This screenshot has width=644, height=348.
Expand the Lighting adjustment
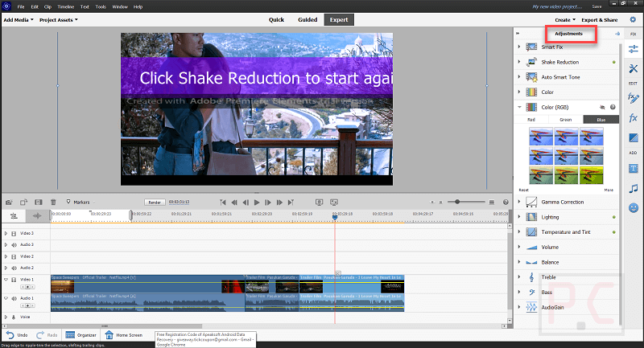[x=519, y=217]
